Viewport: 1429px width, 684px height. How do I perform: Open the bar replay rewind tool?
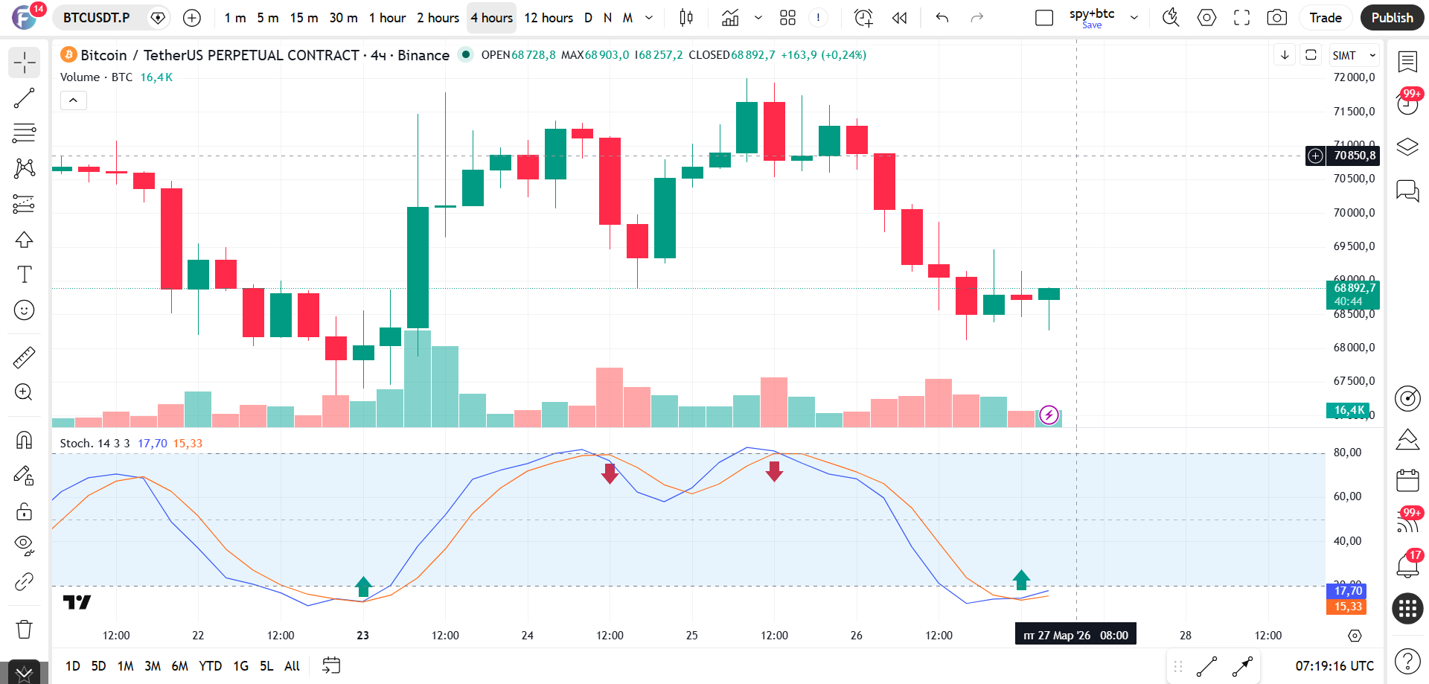click(x=899, y=18)
